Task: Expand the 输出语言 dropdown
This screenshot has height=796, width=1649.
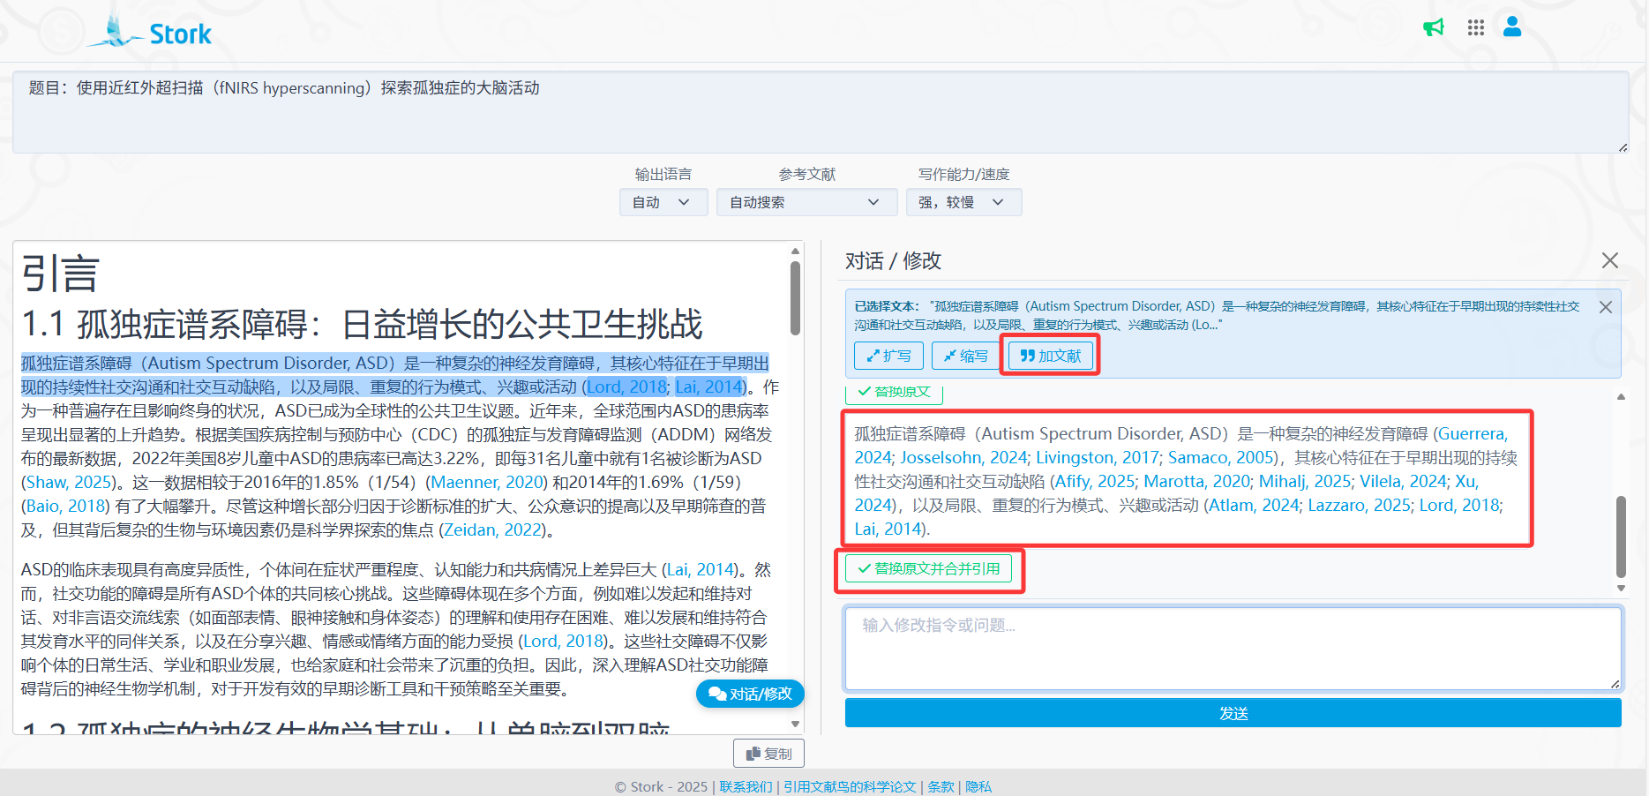Action: 663,202
